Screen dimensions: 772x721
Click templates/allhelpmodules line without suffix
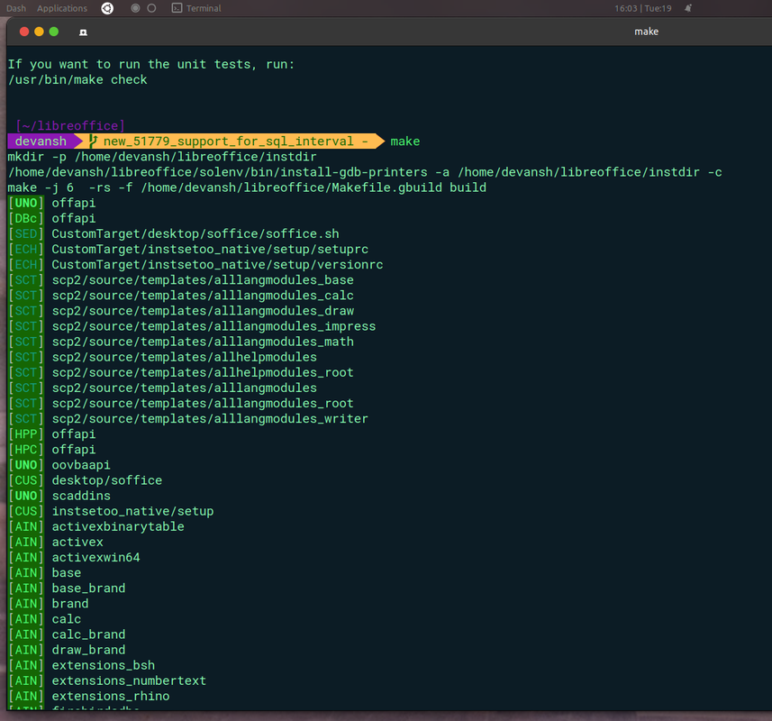[x=162, y=357]
